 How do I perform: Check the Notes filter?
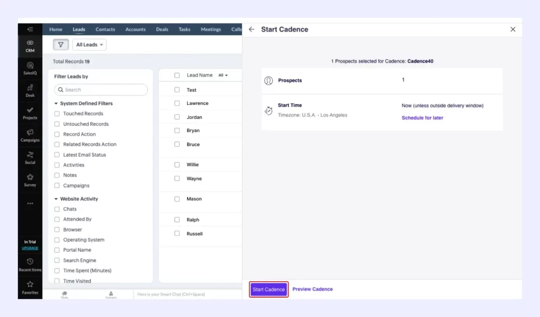pos(57,175)
